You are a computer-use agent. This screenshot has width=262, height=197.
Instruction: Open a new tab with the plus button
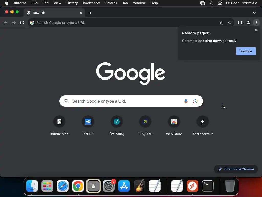(91, 13)
